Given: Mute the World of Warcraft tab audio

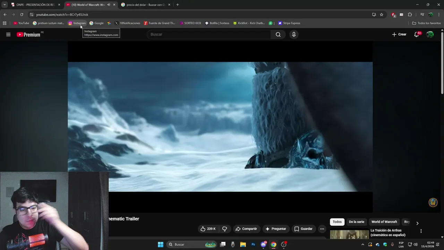Looking at the screenshot, I should pyautogui.click(x=109, y=5).
